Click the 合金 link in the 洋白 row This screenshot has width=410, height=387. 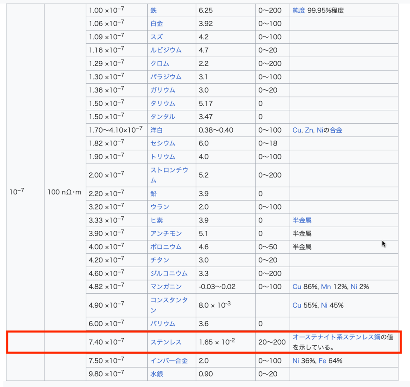click(336, 130)
